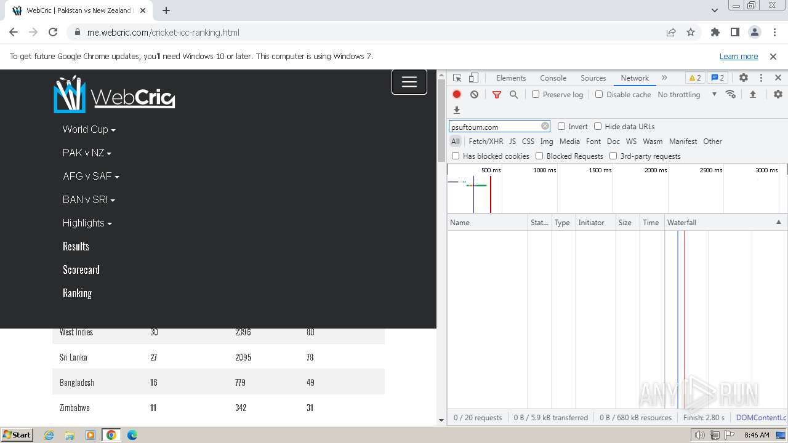This screenshot has height=443, width=788.
Task: Check Hide data URLs box
Action: tap(598, 126)
